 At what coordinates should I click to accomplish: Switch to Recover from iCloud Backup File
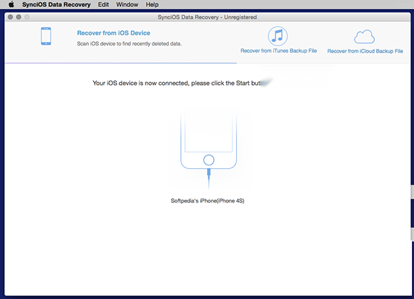click(365, 51)
